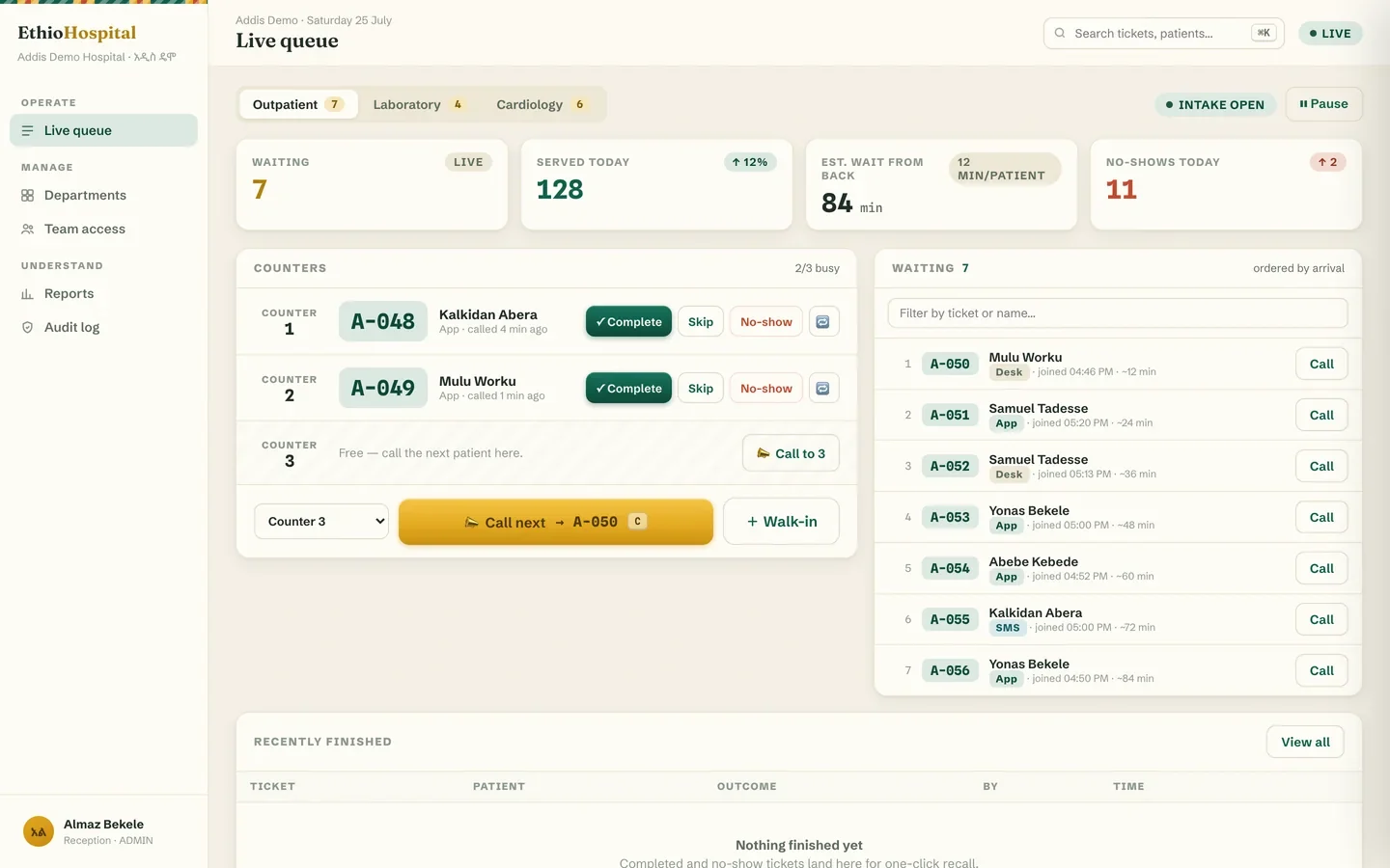This screenshot has height=868, width=1390.
Task: Skip ticket A-049
Action: pos(701,389)
